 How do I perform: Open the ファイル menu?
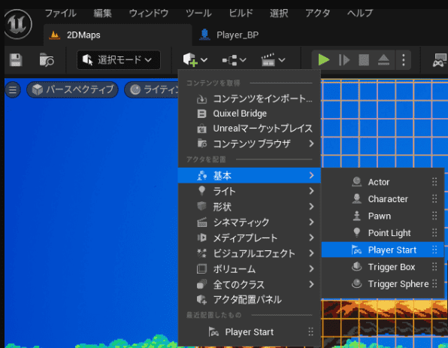[61, 13]
